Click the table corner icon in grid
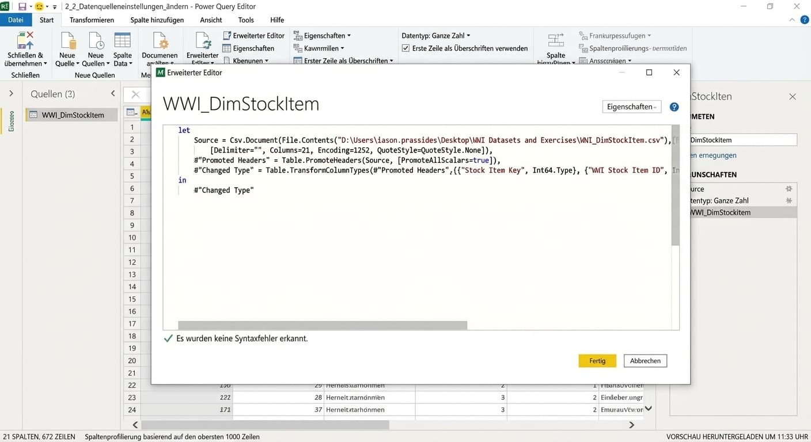Screen dimensions: 811x442 pyautogui.click(x=131, y=112)
